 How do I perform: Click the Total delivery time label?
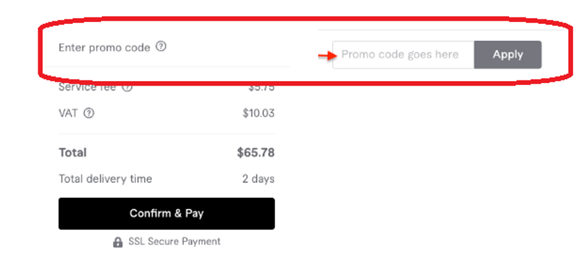(x=105, y=178)
